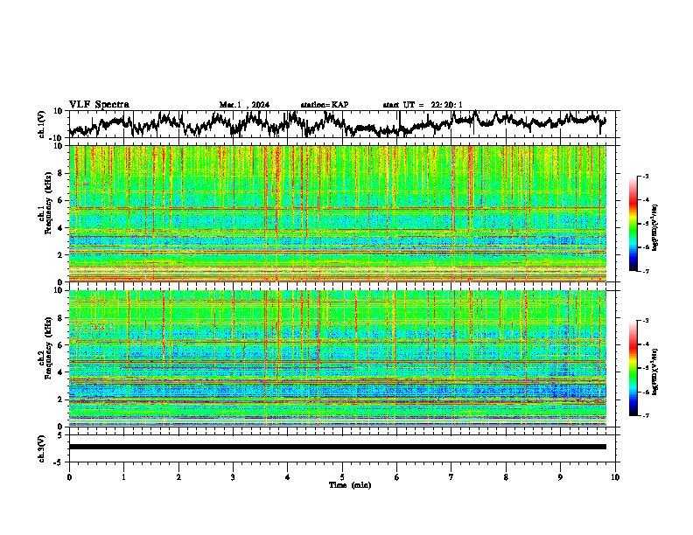Click the black bar in the ch.3 panel
This screenshot has height=535, width=693.
[x=337, y=447]
